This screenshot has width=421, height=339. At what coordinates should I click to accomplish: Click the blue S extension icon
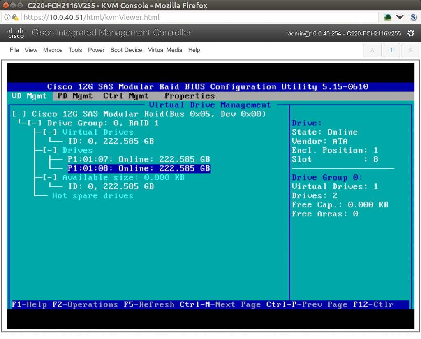pos(413,17)
